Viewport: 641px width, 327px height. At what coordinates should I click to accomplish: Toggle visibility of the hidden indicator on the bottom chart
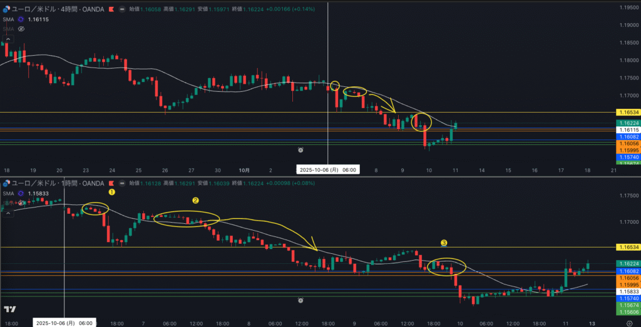pyautogui.click(x=21, y=203)
